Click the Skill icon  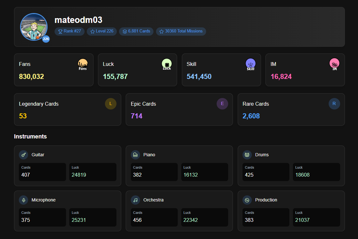coord(250,64)
